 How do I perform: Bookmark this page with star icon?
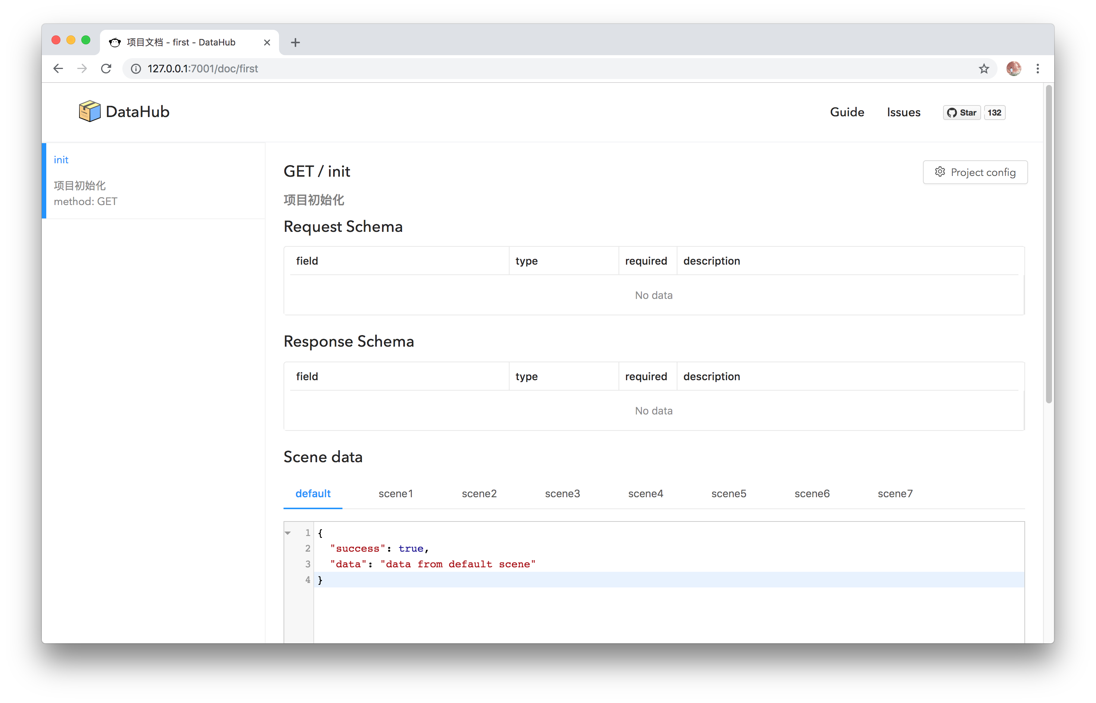point(984,69)
